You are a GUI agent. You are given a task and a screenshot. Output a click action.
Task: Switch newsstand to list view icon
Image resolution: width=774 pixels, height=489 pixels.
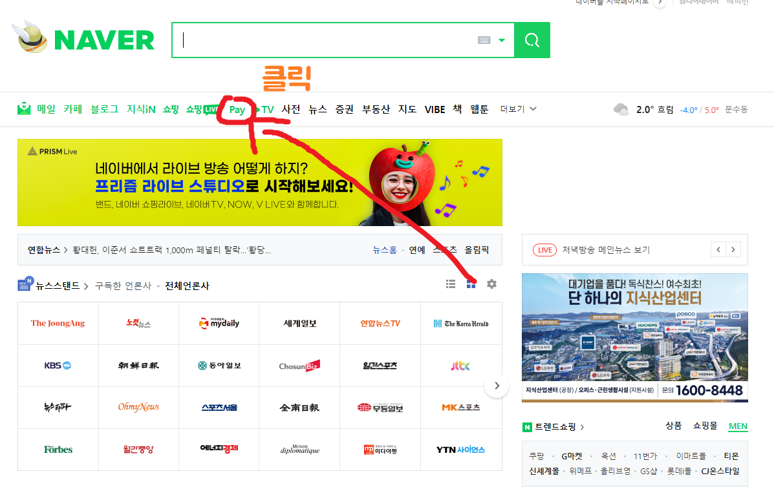point(451,284)
